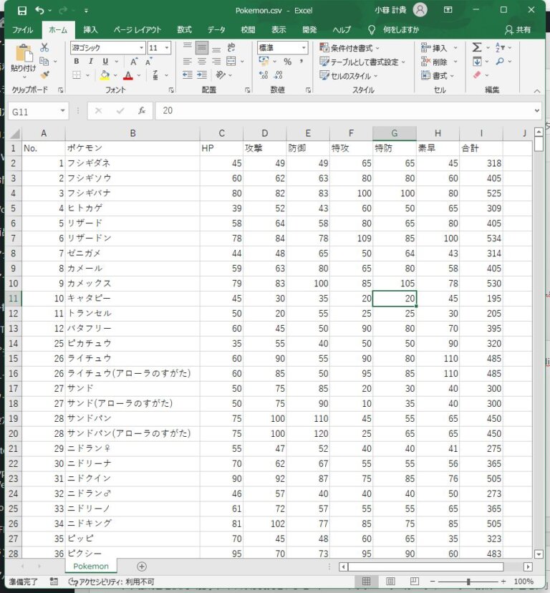This screenshot has width=550, height=593.
Task: Right-align the cell contents
Action: tap(216, 62)
